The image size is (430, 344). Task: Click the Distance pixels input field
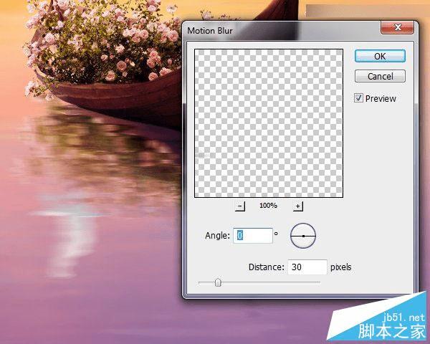tap(307, 267)
